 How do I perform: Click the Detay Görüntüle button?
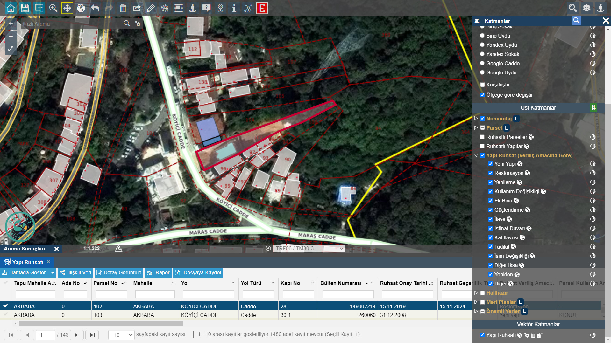119,273
